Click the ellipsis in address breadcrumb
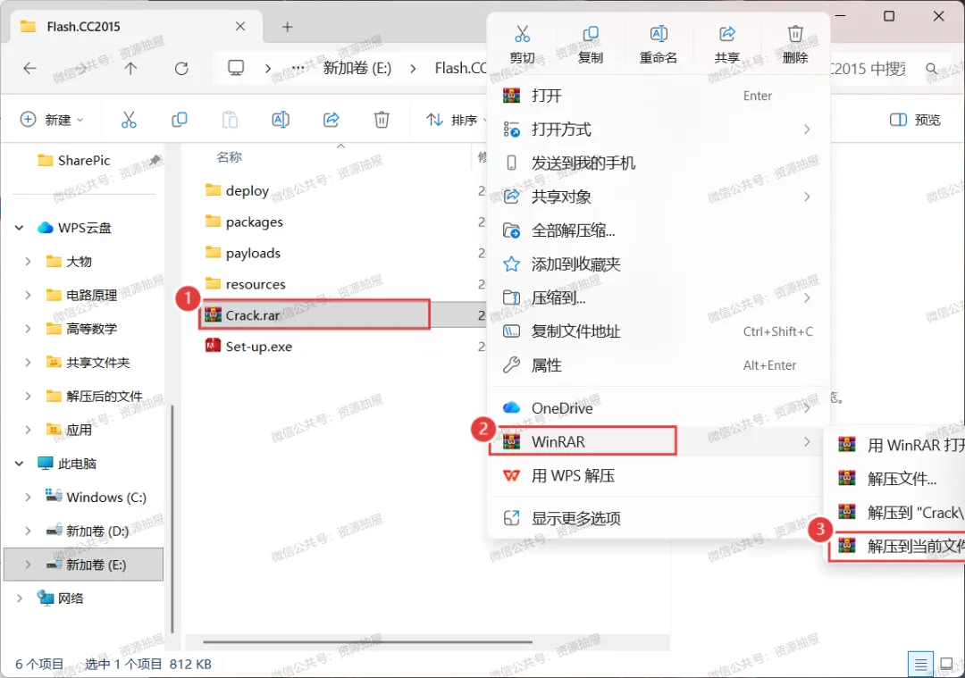The image size is (965, 678). click(x=298, y=68)
